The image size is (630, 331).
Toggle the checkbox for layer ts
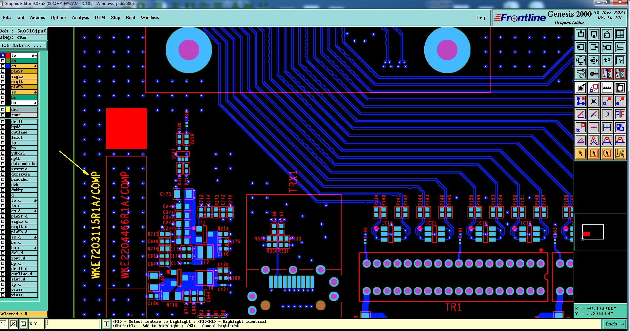click(3, 61)
